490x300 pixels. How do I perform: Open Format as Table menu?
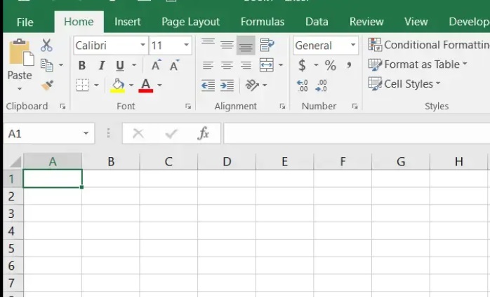[418, 64]
